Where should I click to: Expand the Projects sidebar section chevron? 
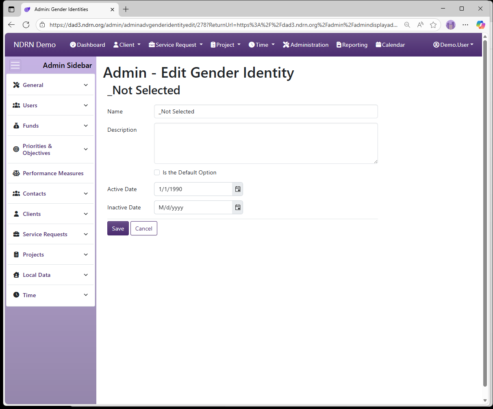[x=86, y=255]
